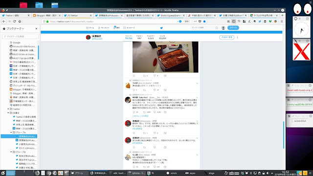This screenshot has width=313, height=176.
Task: Click the Twitter keyword search field
Action: coord(204,28)
